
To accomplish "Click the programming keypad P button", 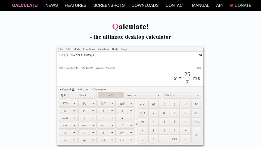I will coord(63,95).
